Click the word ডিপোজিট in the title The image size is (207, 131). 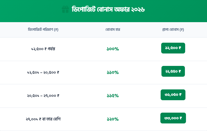(82, 10)
